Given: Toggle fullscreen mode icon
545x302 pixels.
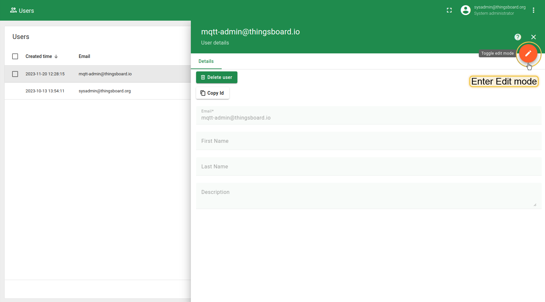Looking at the screenshot, I should (x=449, y=10).
